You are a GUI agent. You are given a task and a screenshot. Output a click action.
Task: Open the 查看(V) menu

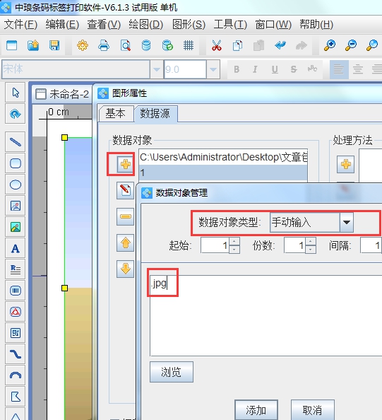(104, 25)
